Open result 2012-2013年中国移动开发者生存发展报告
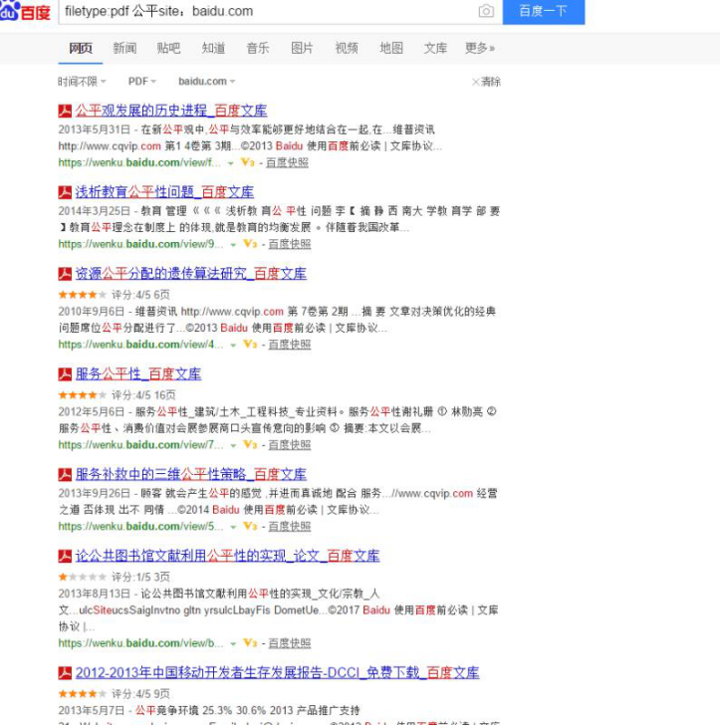The height and width of the screenshot is (726, 720). 278,672
